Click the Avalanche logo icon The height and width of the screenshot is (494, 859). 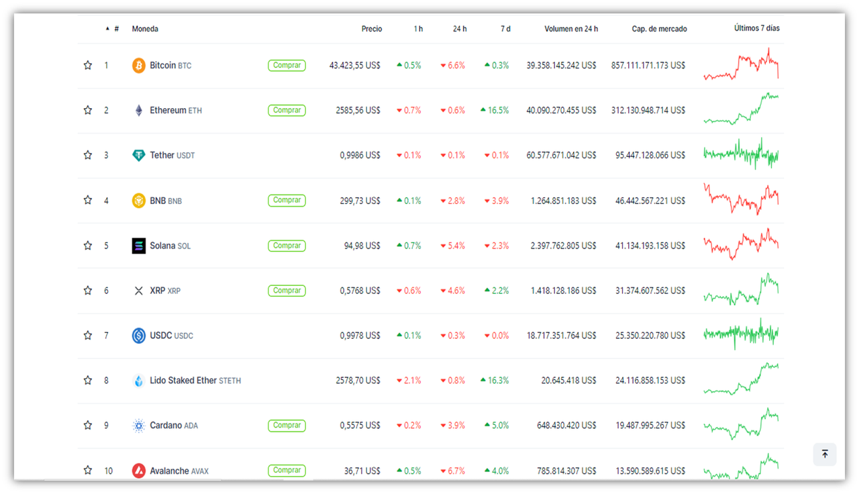tap(138, 471)
